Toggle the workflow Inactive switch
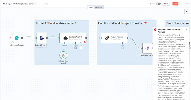Viewport: 191px width, 100px height. 158,4
